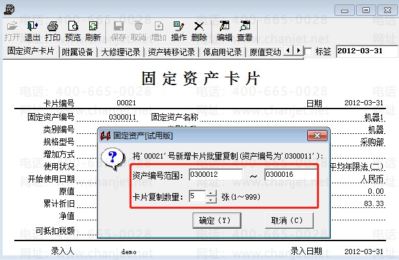Close the 固定资产 dialog with X
The width and height of the screenshot is (399, 260).
(x=317, y=136)
